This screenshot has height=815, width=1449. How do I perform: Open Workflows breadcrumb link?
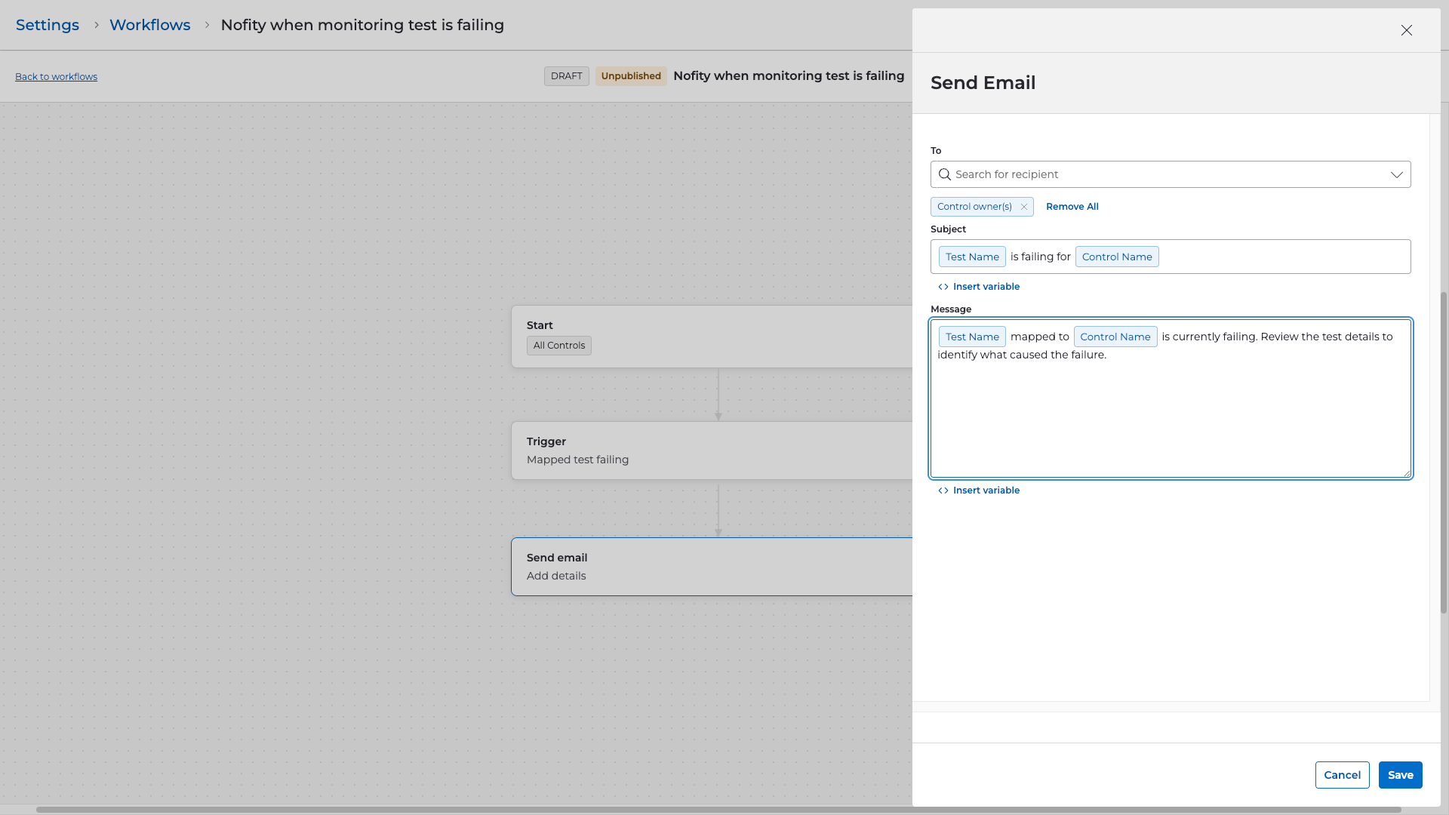coord(149,25)
